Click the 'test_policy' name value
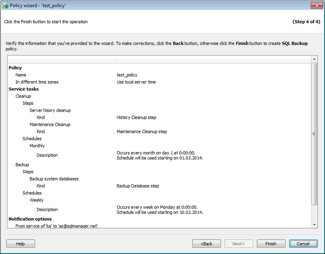The height and width of the screenshot is (254, 325). pos(127,75)
